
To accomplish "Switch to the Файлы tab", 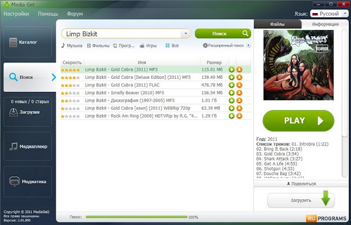I will pos(278,24).
